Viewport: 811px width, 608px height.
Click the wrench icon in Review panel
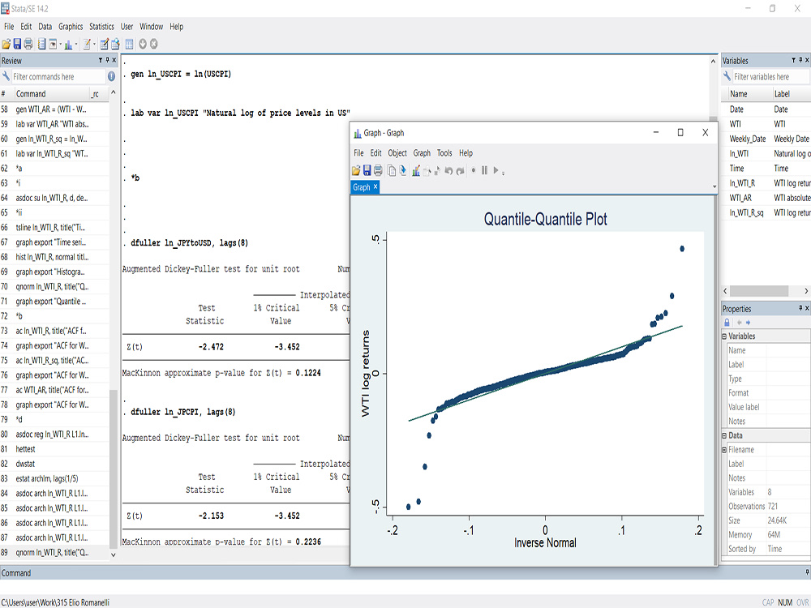pos(6,76)
